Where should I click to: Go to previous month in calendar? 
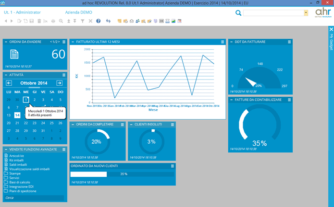(9, 83)
